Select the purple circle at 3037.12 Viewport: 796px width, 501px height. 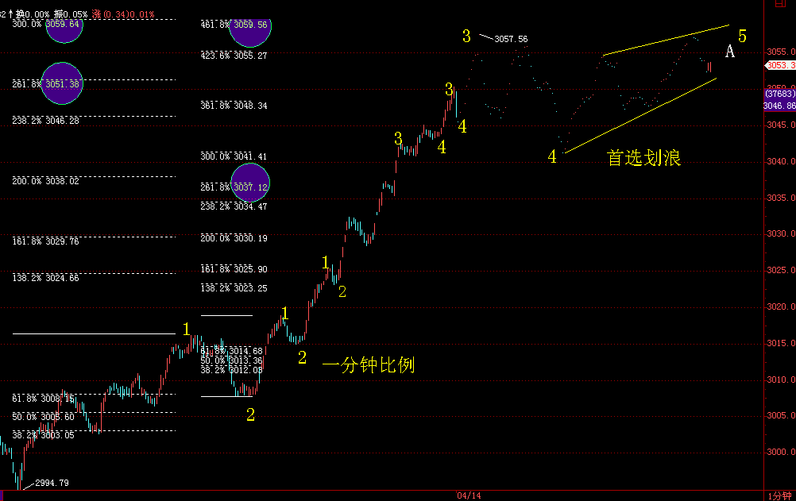tap(250, 186)
